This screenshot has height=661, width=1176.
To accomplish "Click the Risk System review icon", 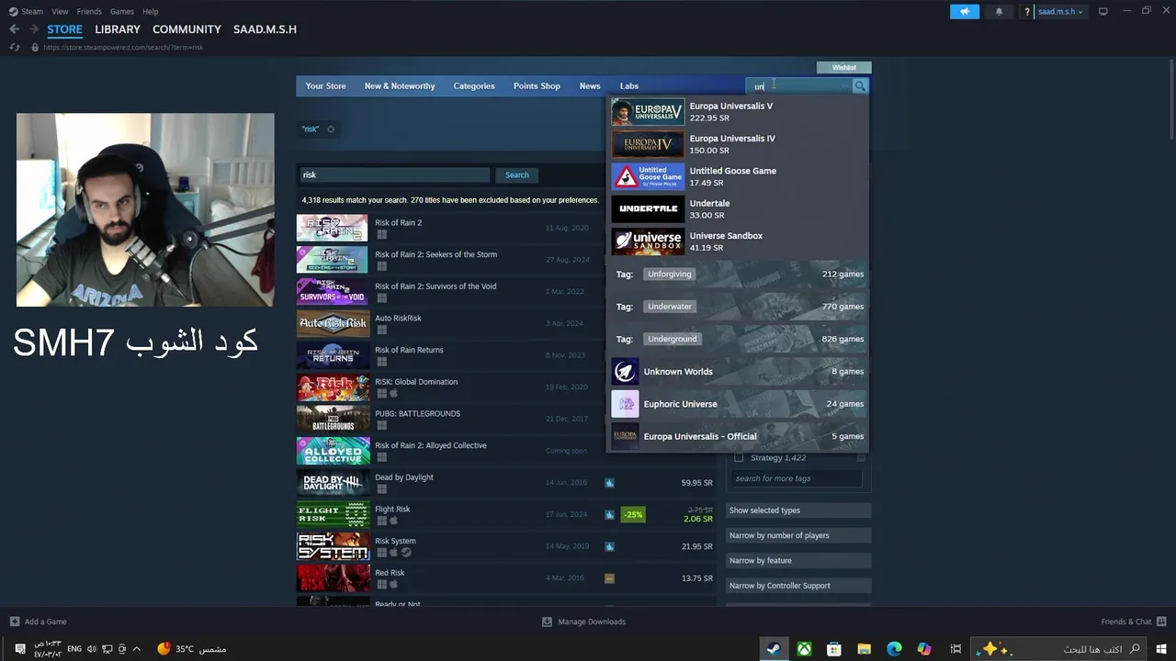I will tap(609, 546).
